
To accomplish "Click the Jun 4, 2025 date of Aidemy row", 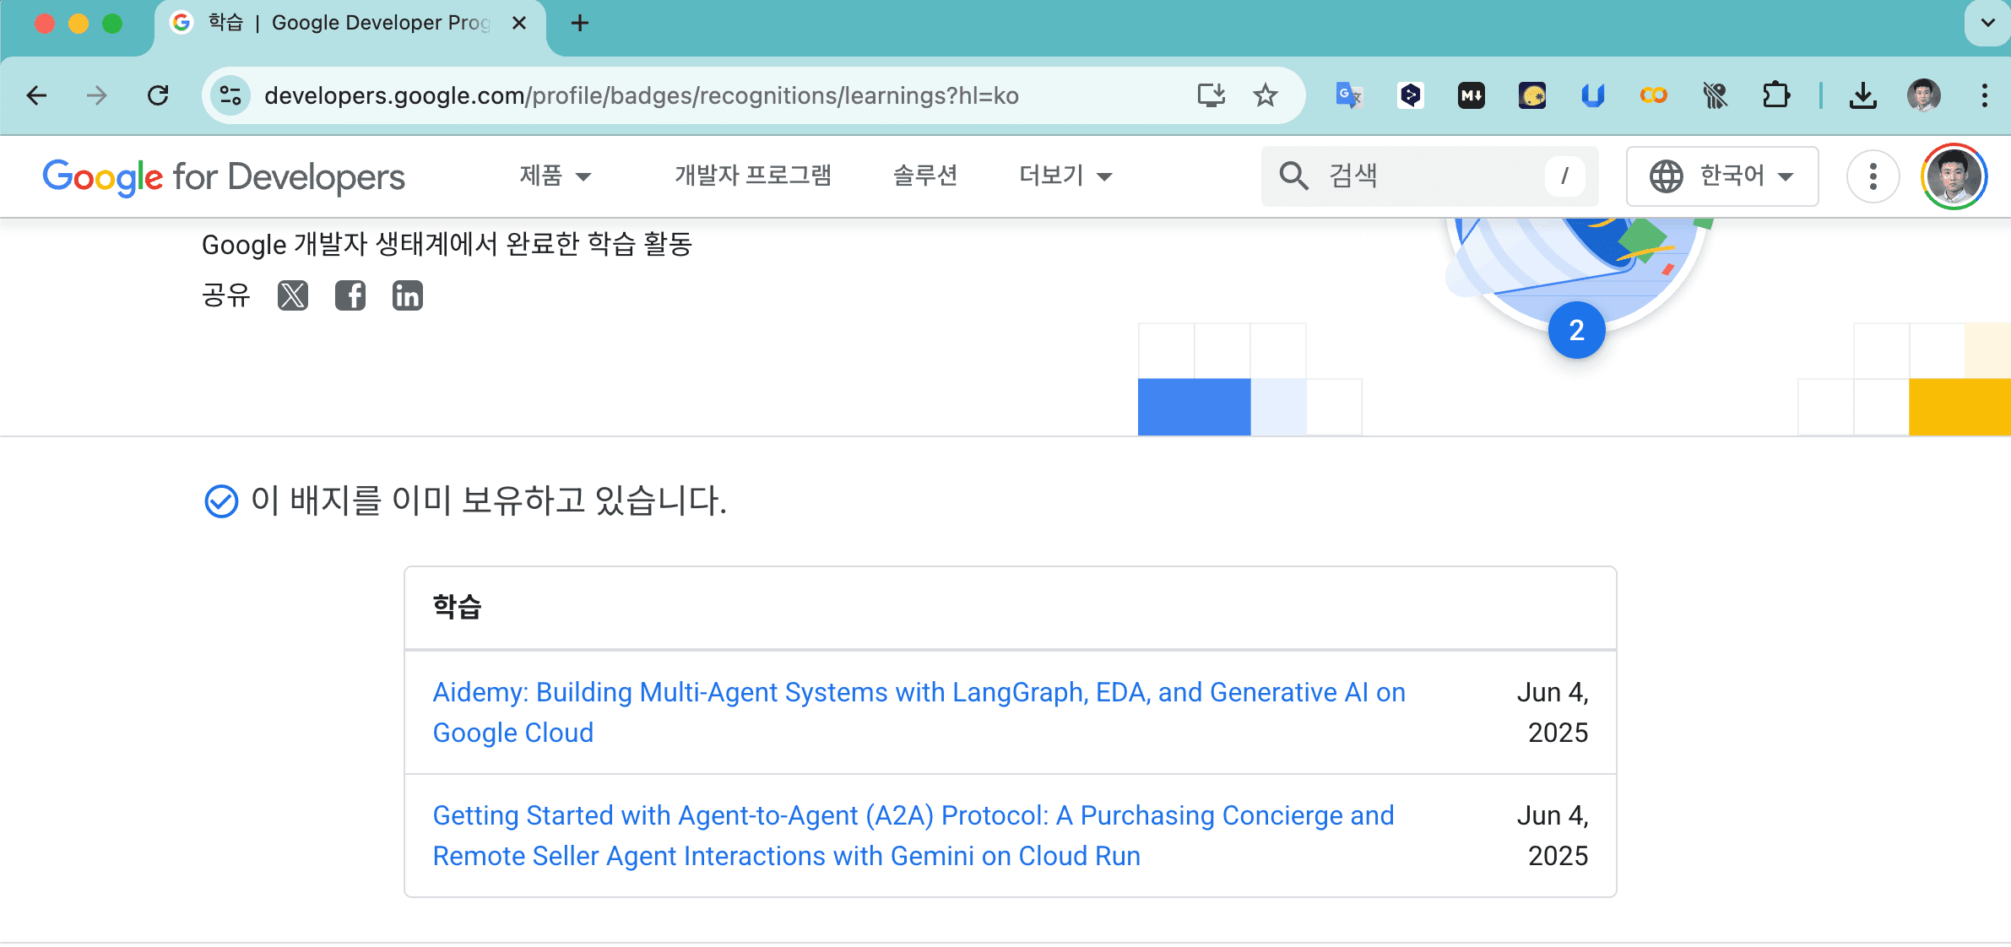I will (x=1553, y=712).
